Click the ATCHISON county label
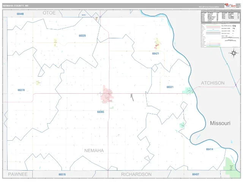This screenshot has height=182, width=243. [x=213, y=83]
